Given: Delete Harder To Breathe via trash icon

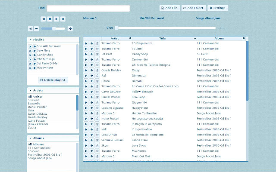Looking at the screenshot, I should point(97,114).
